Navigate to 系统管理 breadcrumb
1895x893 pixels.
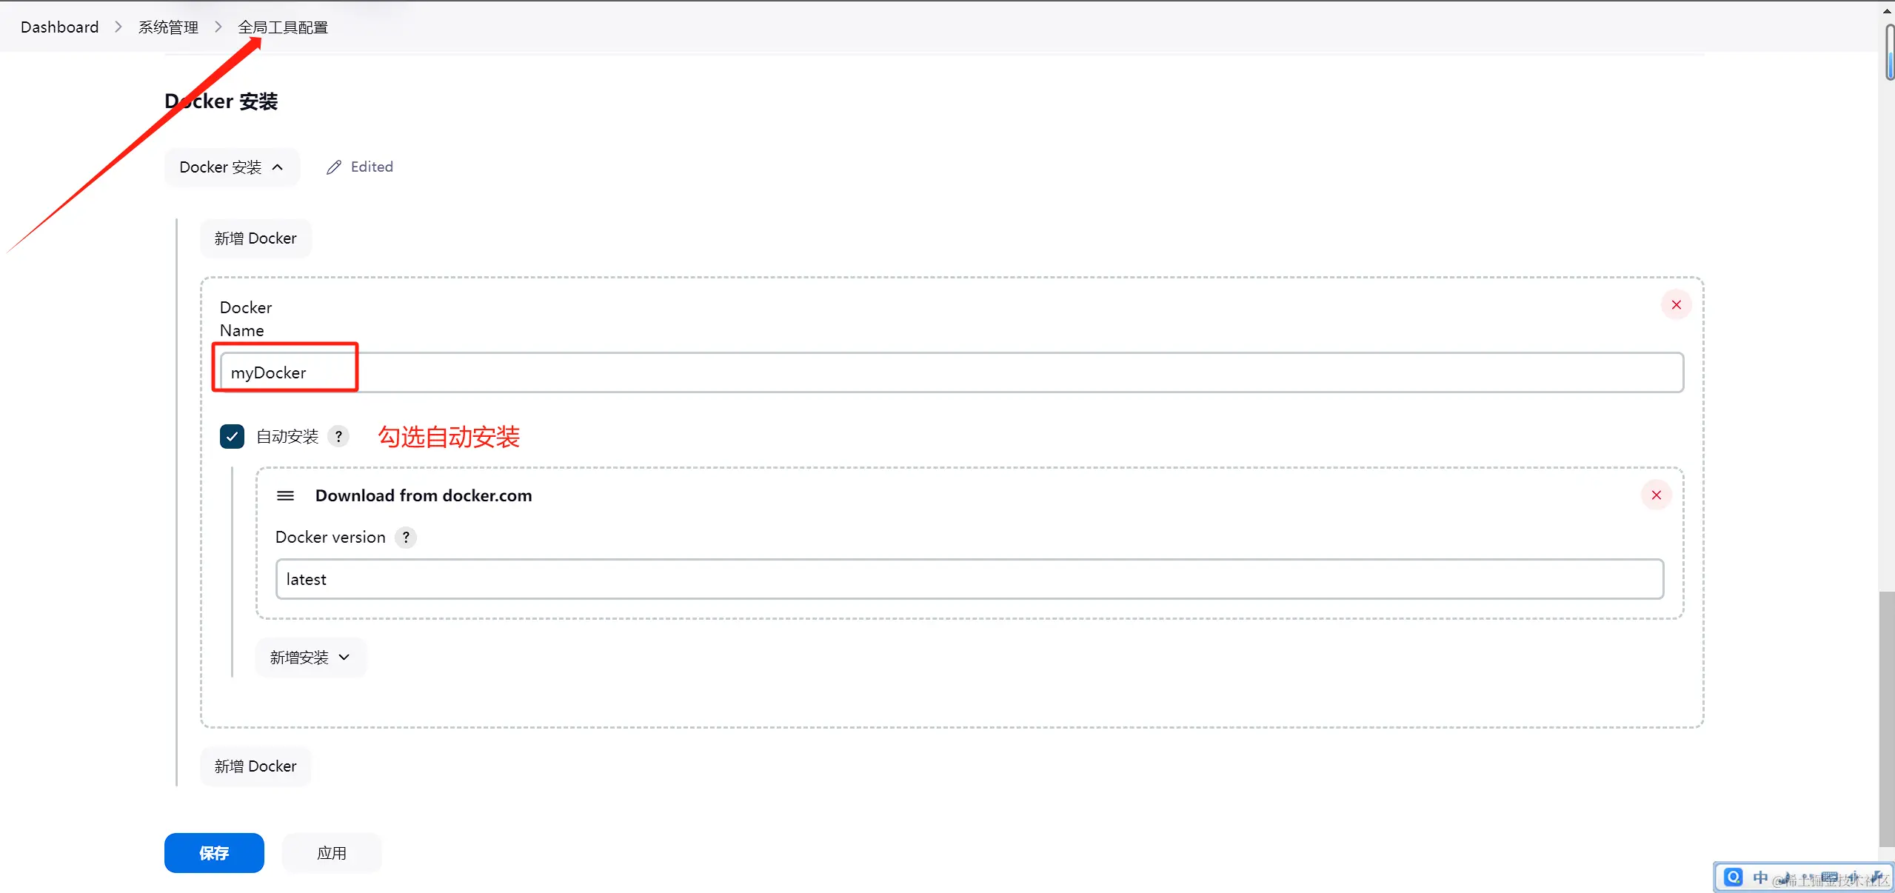(x=168, y=27)
